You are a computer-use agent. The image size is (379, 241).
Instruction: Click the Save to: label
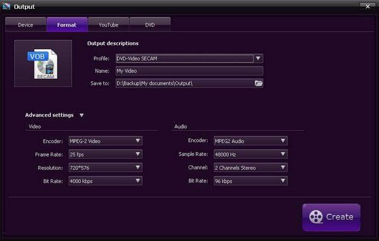[x=100, y=83]
